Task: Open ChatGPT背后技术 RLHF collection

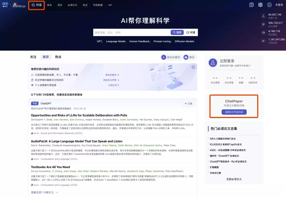Action: click(x=228, y=161)
